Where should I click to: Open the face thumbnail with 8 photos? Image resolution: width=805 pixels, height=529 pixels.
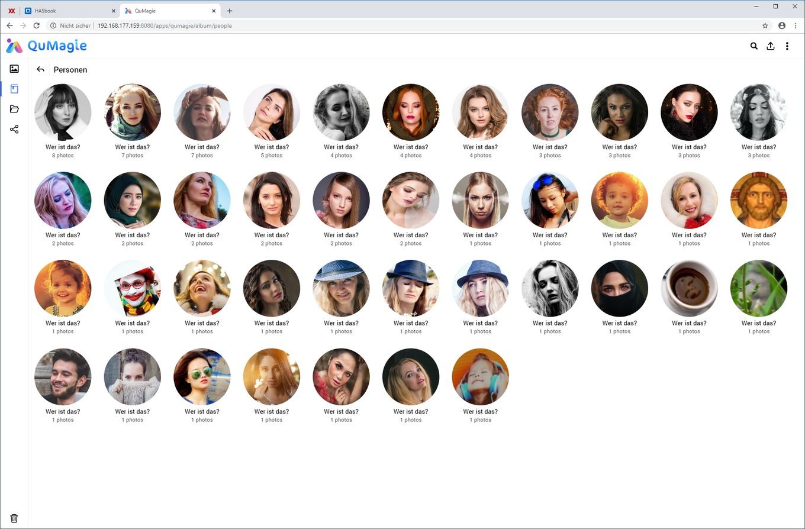coord(63,112)
